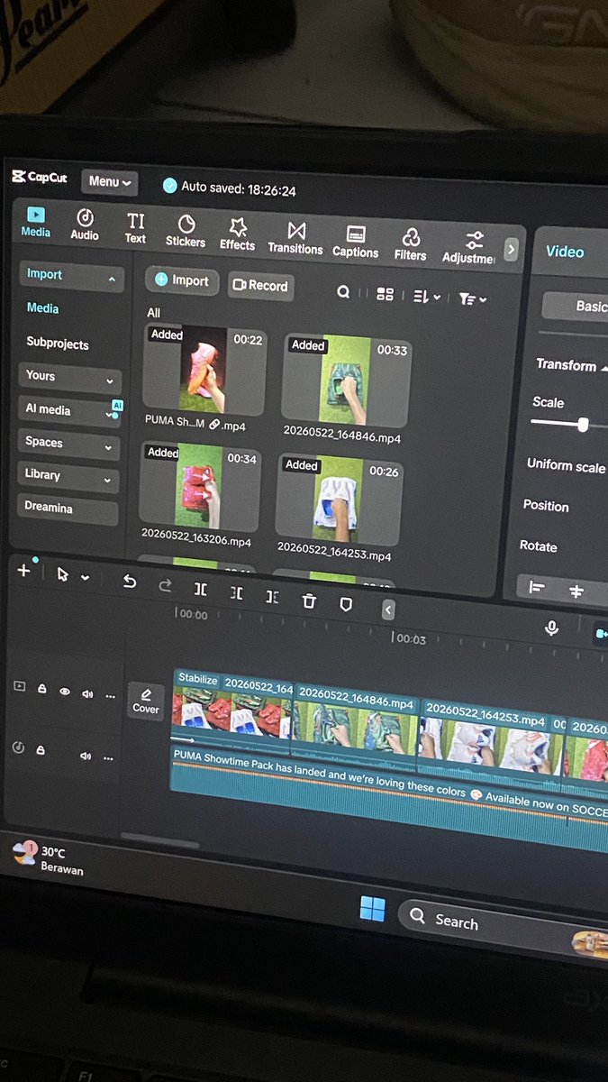Image resolution: width=608 pixels, height=1082 pixels.
Task: Switch media grid view layout
Action: (x=385, y=294)
